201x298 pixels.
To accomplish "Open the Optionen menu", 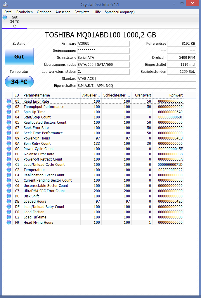I will pyautogui.click(x=44, y=12).
